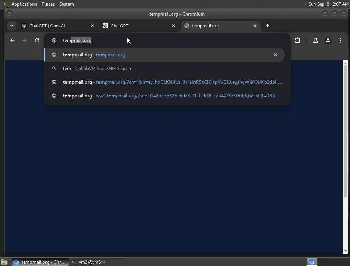This screenshot has width=350, height=266.
Task: Switch to the ChatGPT tab
Action: (x=139, y=26)
